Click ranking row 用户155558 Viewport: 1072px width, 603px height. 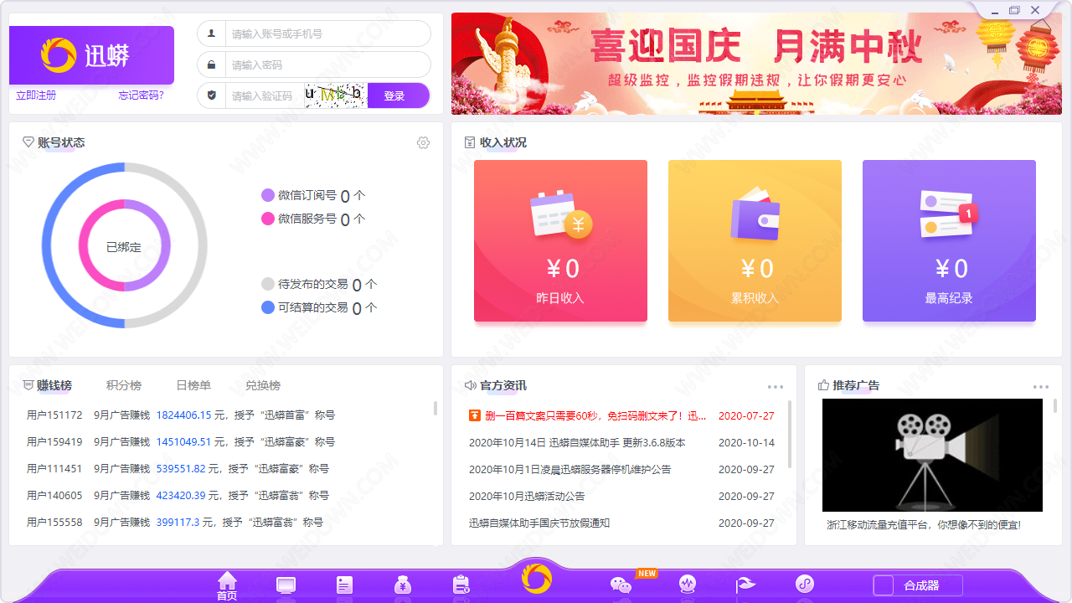[175, 523]
